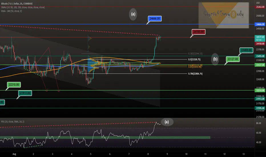266x157 pixels.
Task: Click day 5 on the time axis
Action: point(90,154)
